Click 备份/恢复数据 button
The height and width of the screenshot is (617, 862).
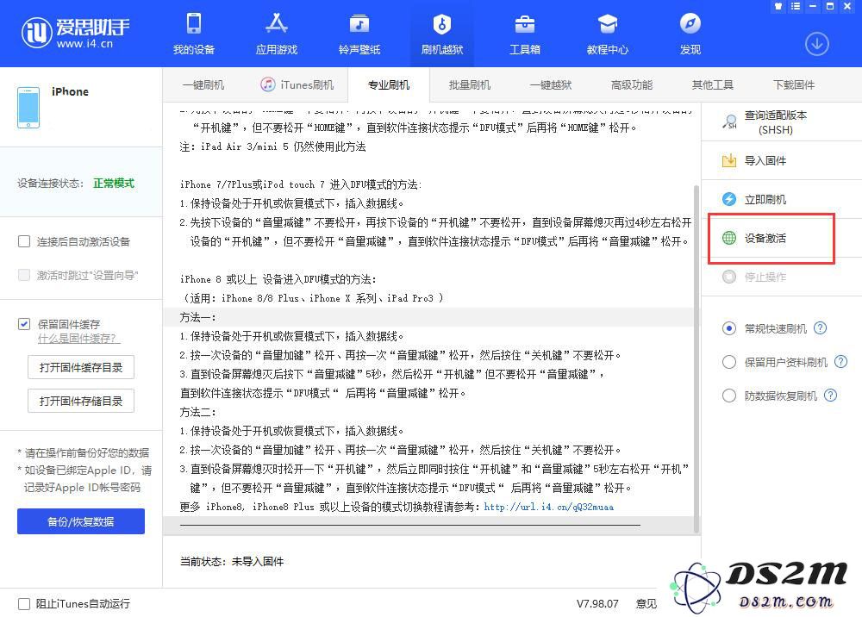click(x=81, y=521)
